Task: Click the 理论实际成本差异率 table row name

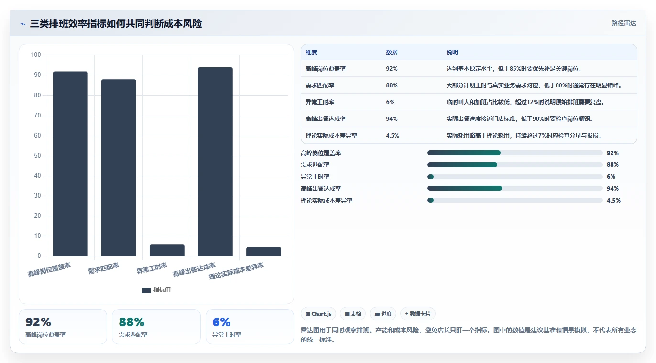Action: click(331, 136)
